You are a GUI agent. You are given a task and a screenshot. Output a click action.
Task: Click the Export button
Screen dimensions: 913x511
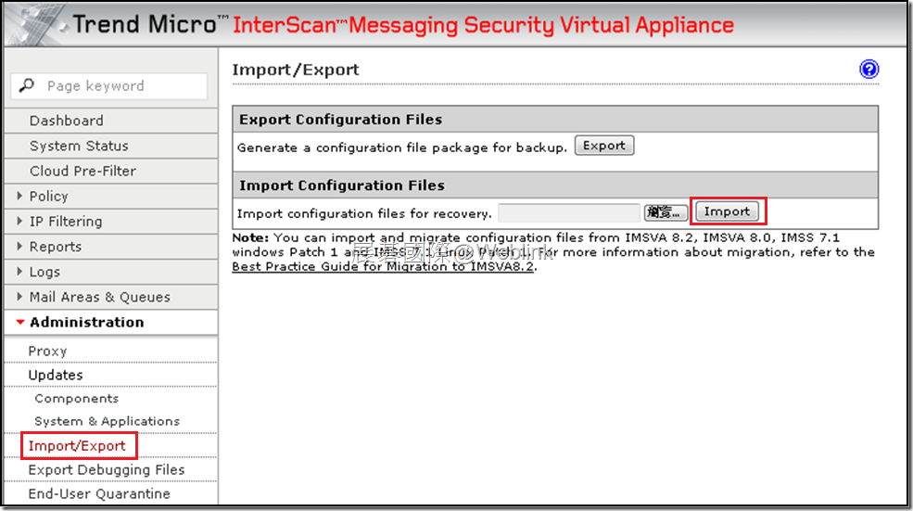click(603, 146)
